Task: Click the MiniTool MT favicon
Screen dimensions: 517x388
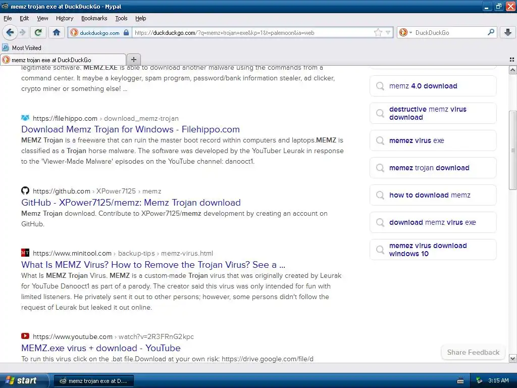Action: pyautogui.click(x=25, y=253)
